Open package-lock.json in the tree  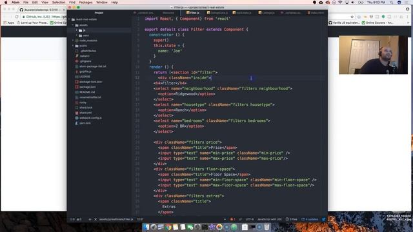click(x=90, y=82)
